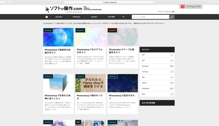This screenshot has height=126, width=219.
Task: Open the 3D beach cube thumbnail
Action: coord(58,83)
